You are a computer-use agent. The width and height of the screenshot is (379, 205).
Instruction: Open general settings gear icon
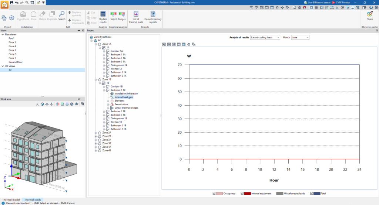(x=11, y=18)
